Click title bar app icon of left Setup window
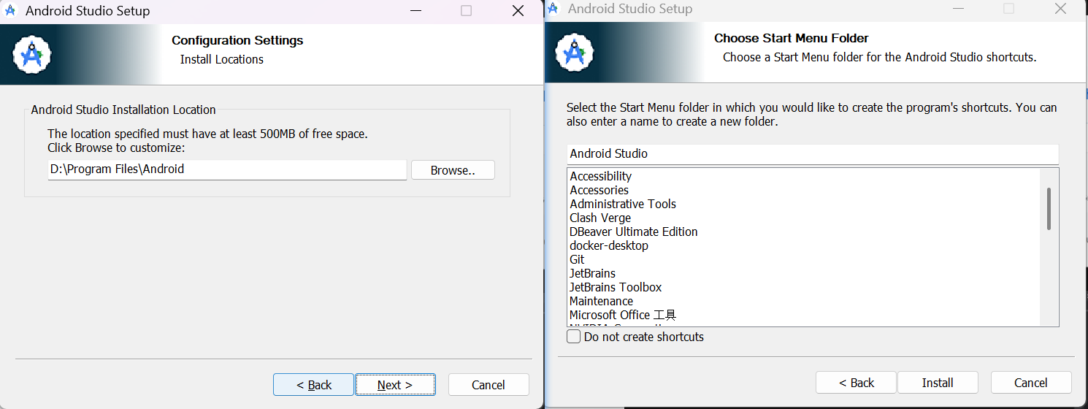The height and width of the screenshot is (409, 1088). pos(11,11)
